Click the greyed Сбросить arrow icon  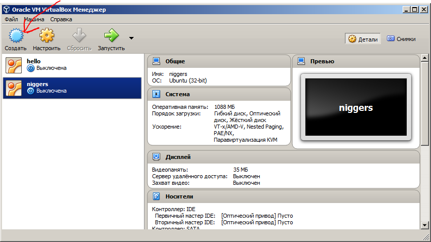point(79,35)
